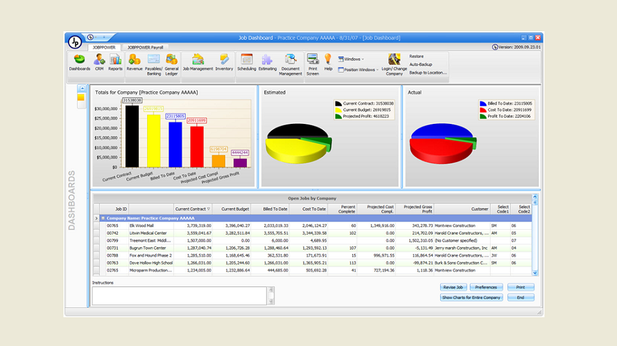Click the Cost To Date column header
The width and height of the screenshot is (617, 346).
tap(309, 209)
